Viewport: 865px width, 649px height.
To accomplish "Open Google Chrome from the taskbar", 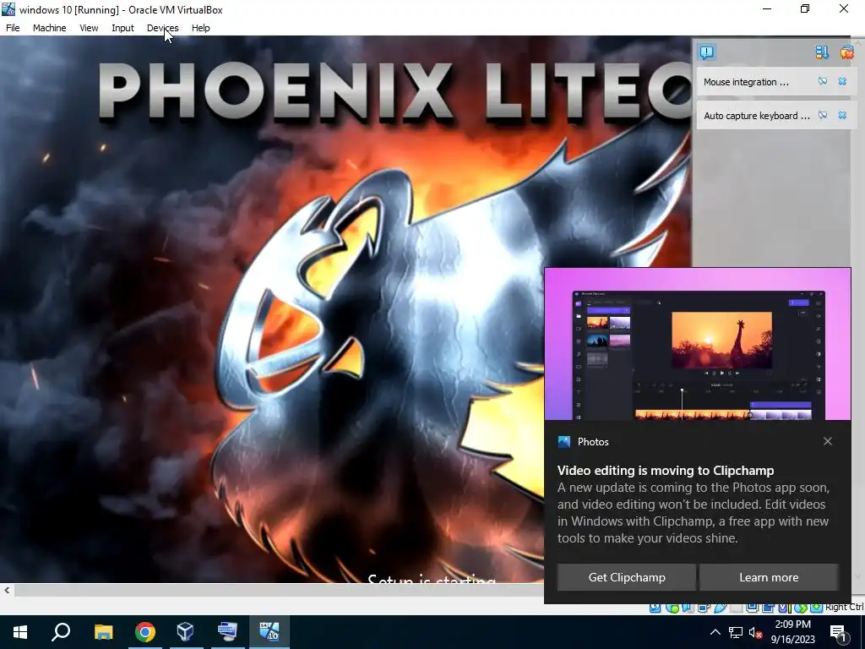I will [145, 632].
